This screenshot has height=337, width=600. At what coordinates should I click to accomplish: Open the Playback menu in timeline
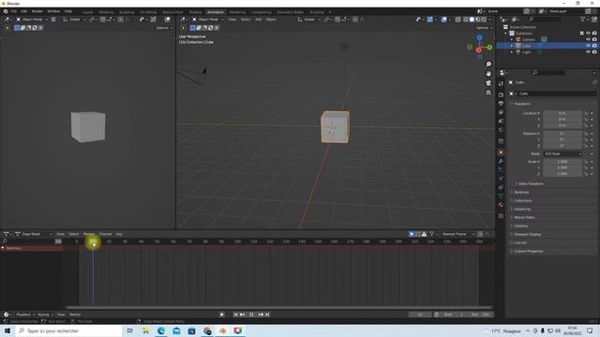pos(25,315)
